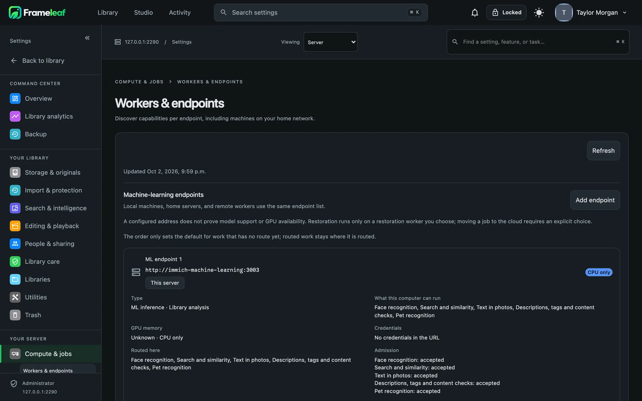Open the Library analytics icon
The width and height of the screenshot is (642, 401).
pyautogui.click(x=15, y=116)
